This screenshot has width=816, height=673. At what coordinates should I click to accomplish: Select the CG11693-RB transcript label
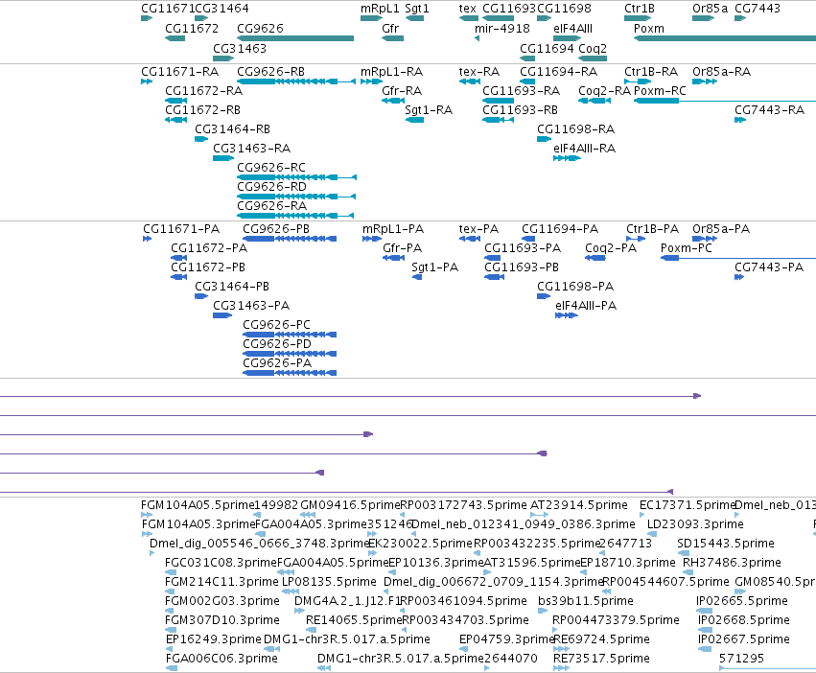[520, 110]
